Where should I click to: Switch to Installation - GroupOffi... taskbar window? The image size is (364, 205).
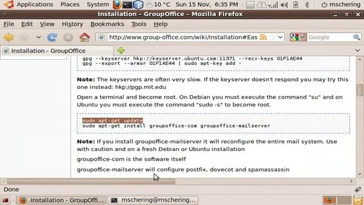point(61,200)
